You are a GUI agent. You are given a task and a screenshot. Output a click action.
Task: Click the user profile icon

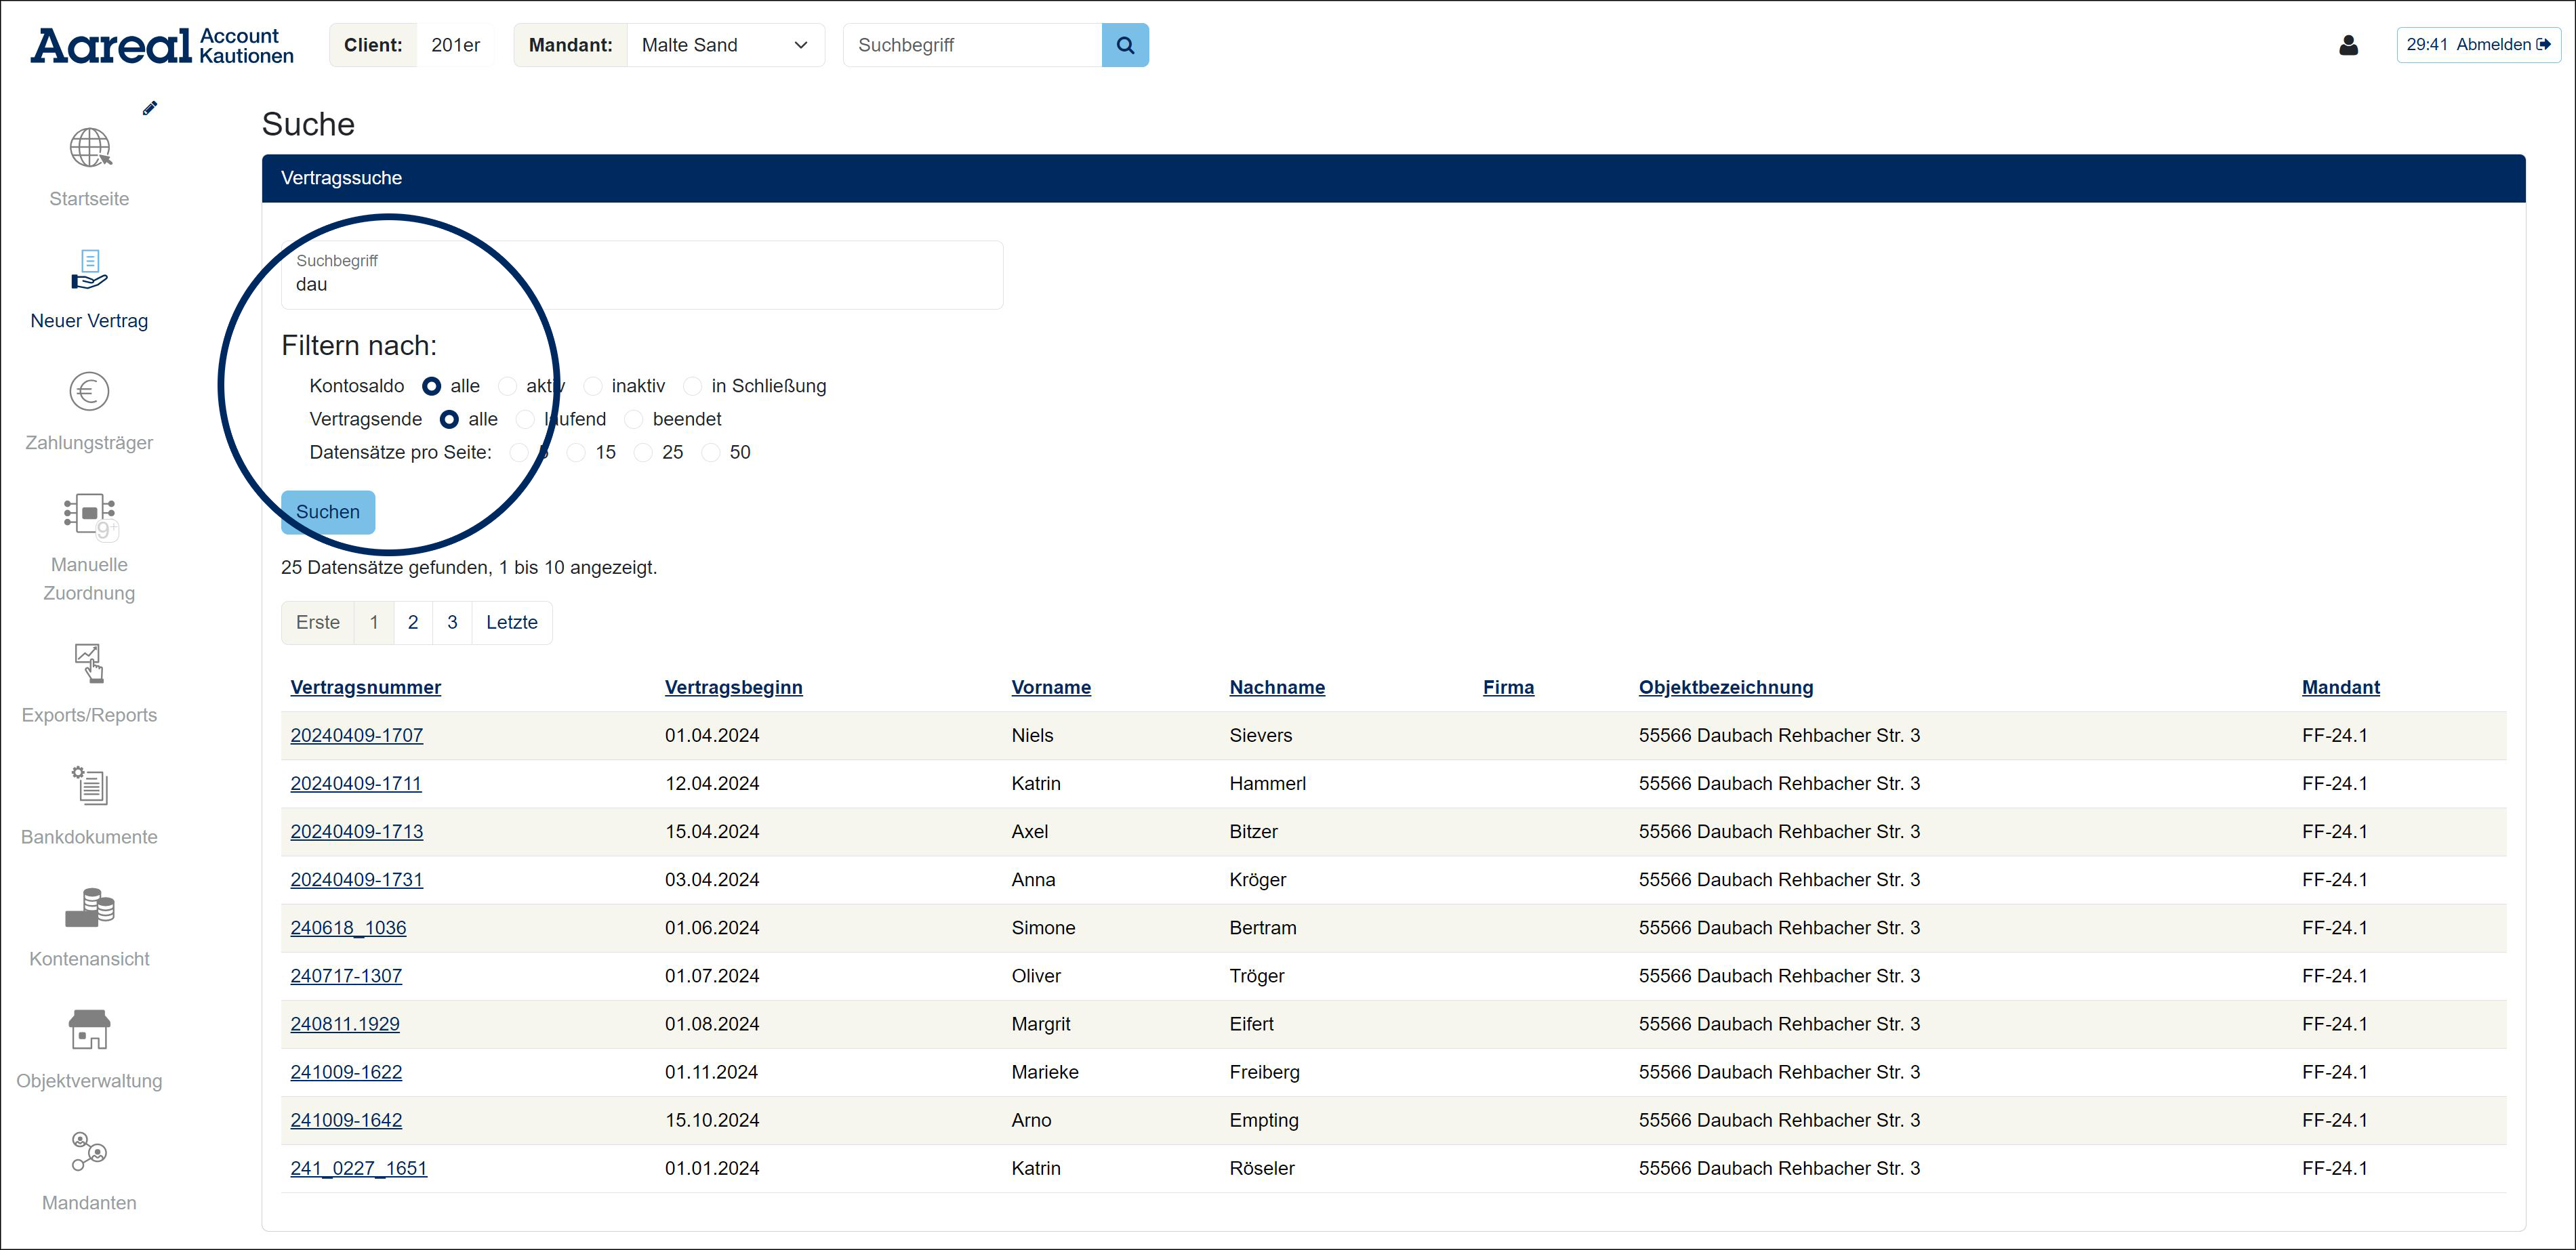(2348, 45)
